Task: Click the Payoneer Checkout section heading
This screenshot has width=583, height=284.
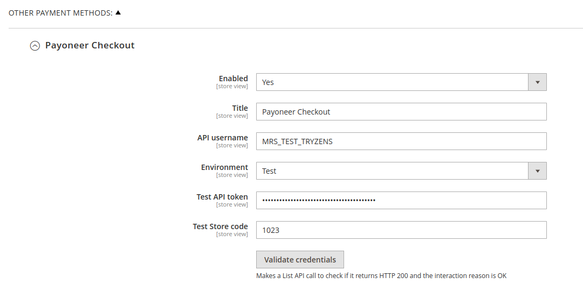Action: 90,45
